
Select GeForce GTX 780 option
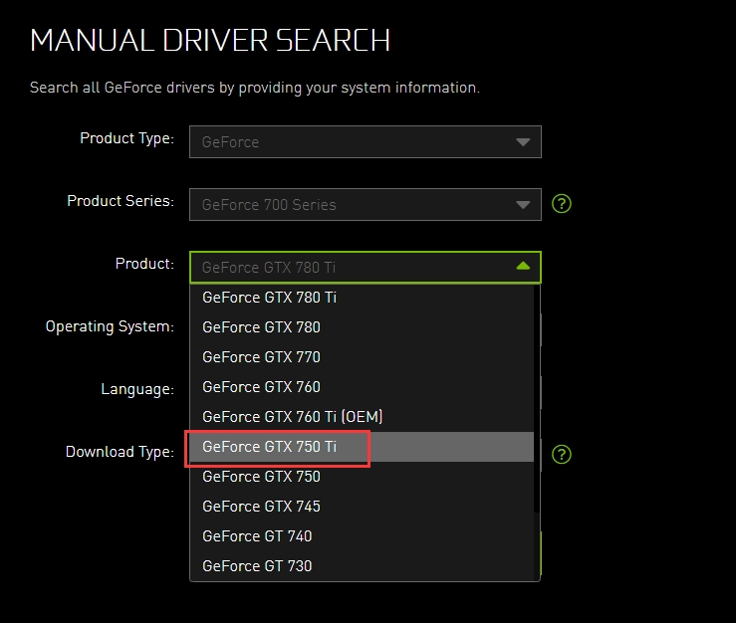pos(362,327)
